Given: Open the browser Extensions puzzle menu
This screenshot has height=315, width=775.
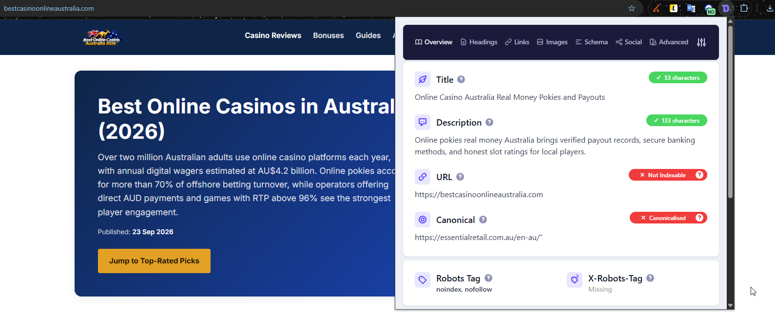Looking at the screenshot, I should [744, 8].
